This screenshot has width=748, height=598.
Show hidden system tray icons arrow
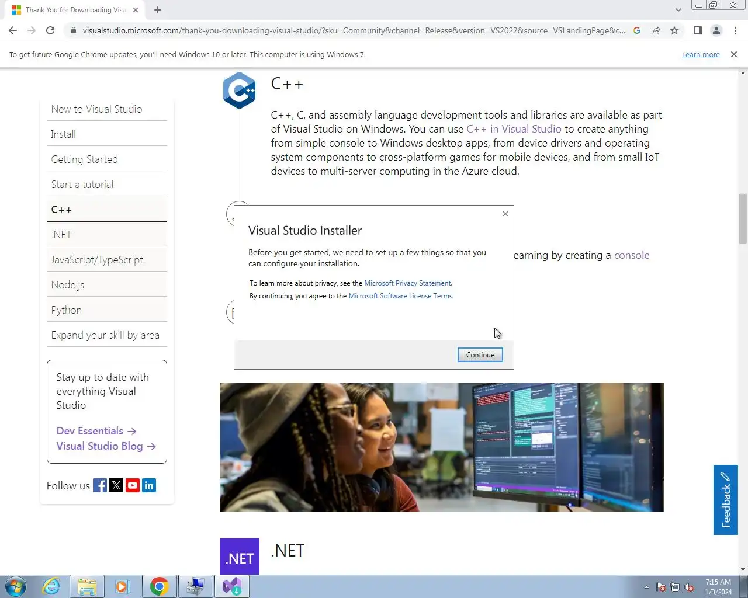point(646,587)
